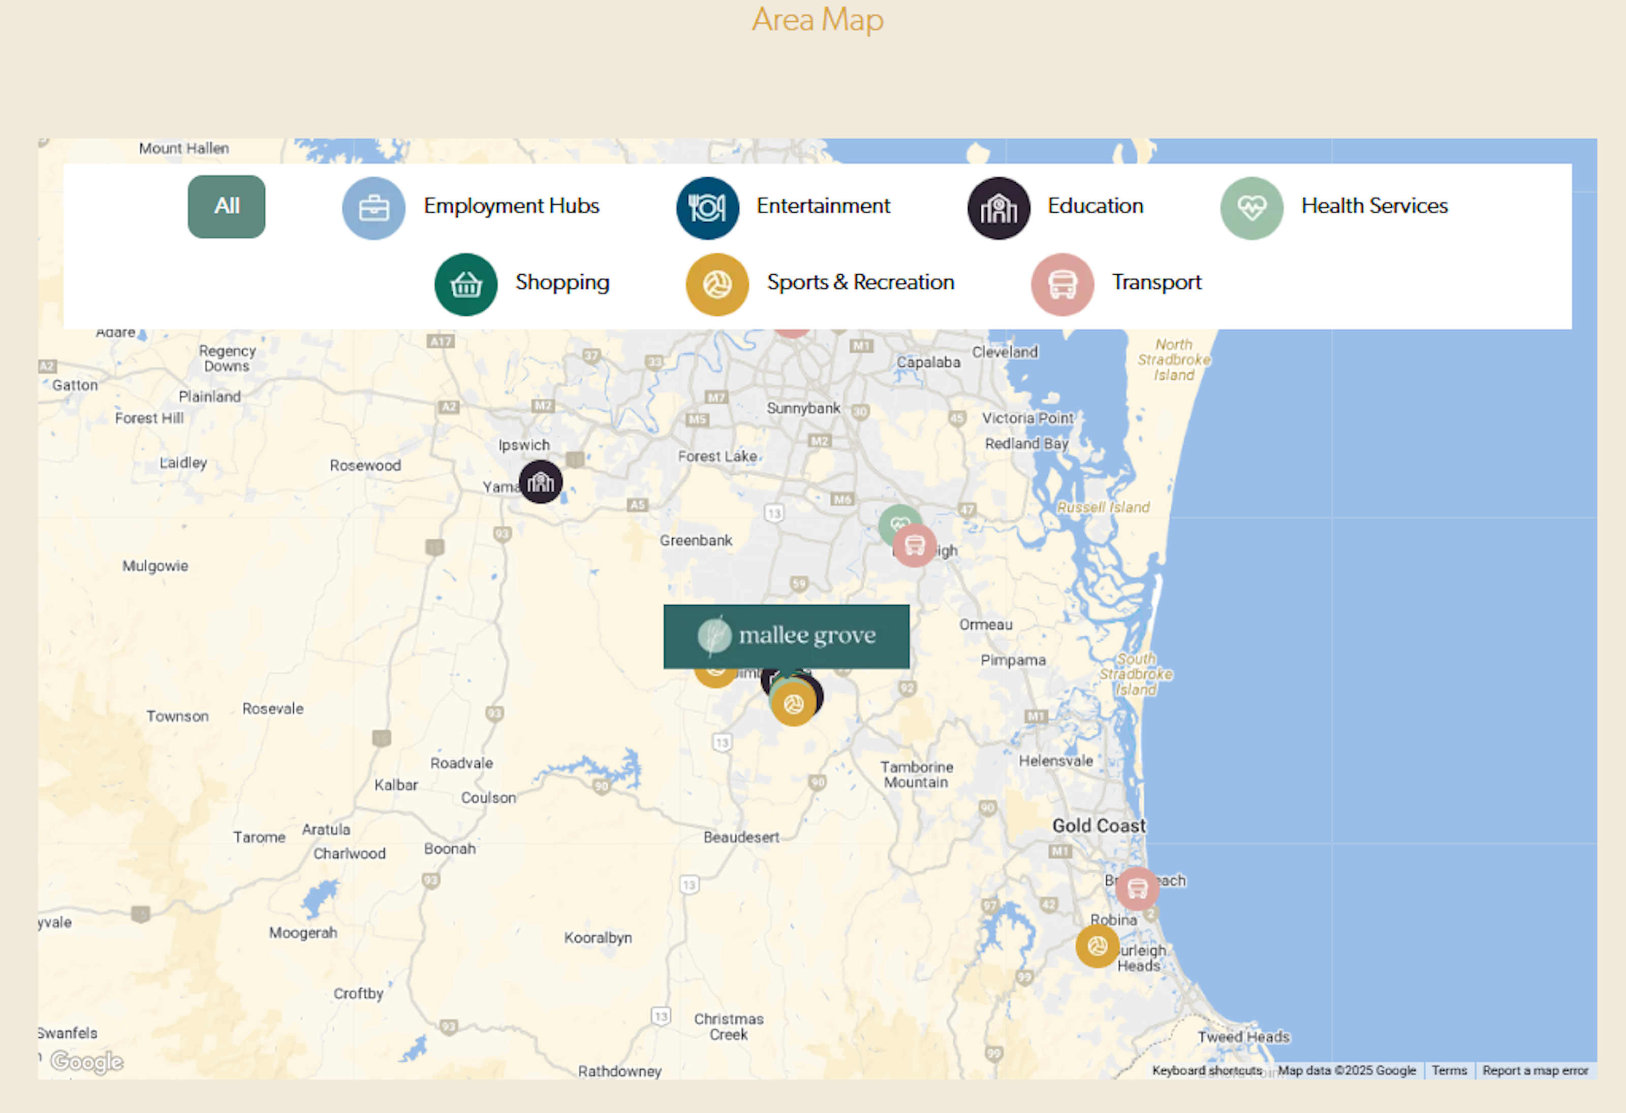Click the mallee grove location marker
Screen dimensions: 1626x1113
(x=787, y=636)
